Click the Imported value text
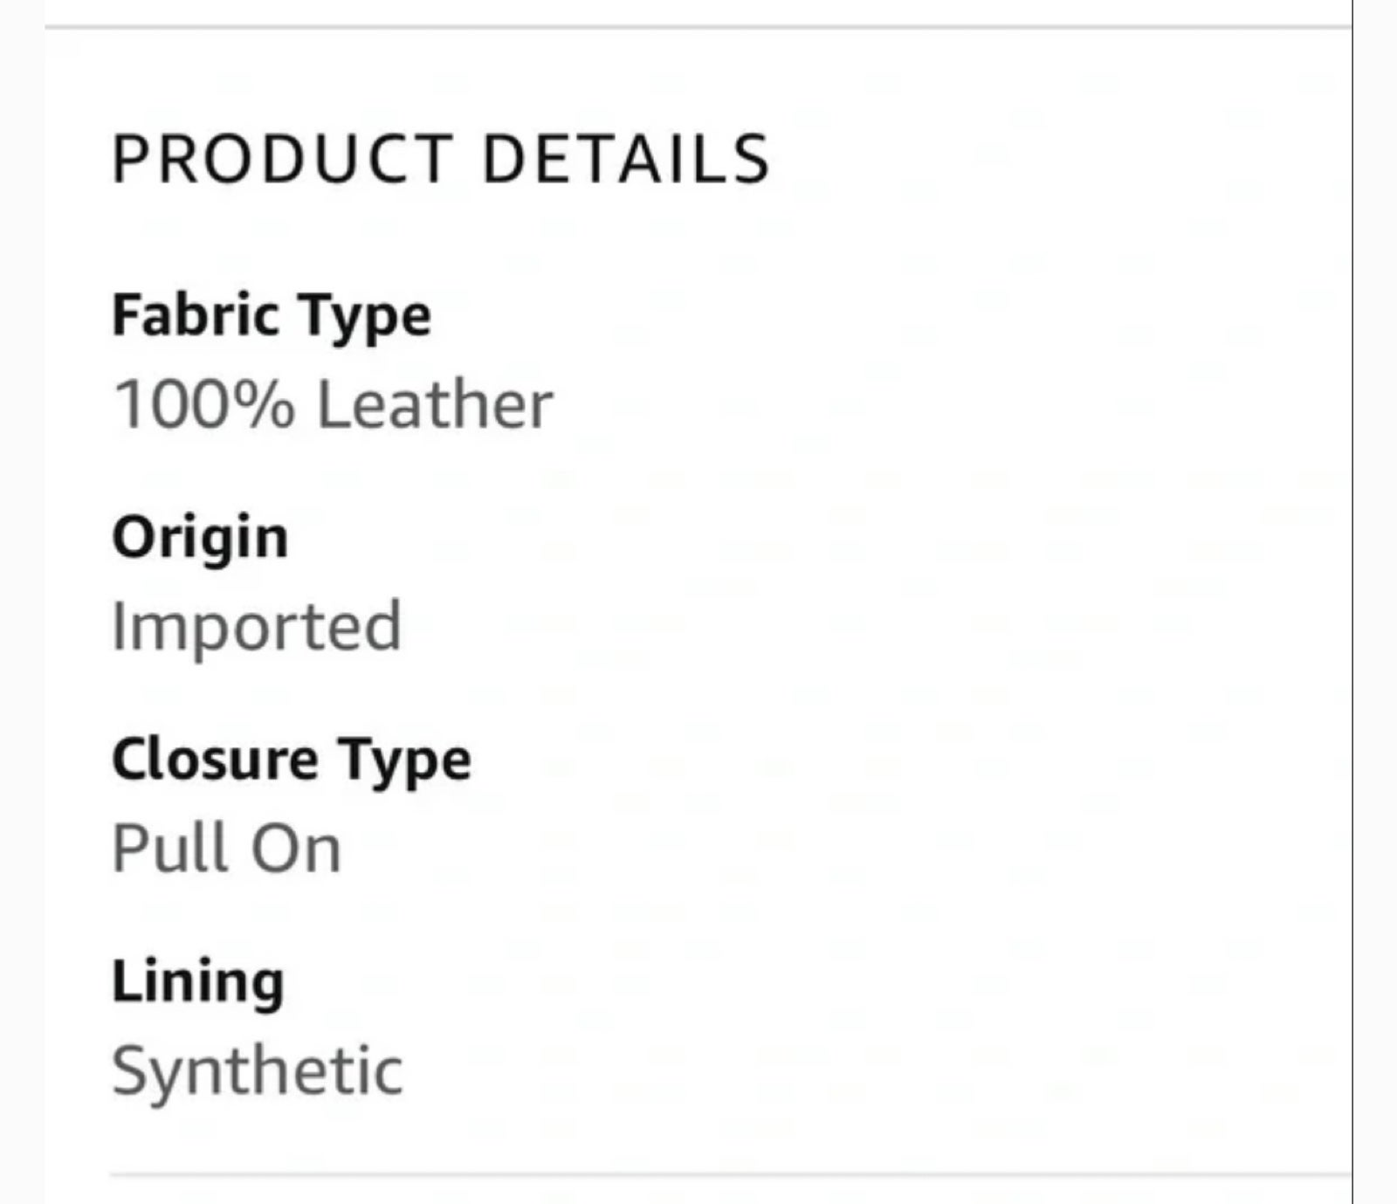Screen dimensions: 1397x1204 257,627
